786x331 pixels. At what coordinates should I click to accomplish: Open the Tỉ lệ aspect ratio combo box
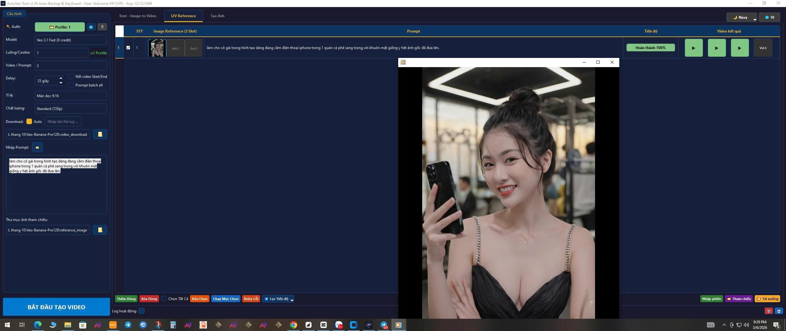coord(71,96)
